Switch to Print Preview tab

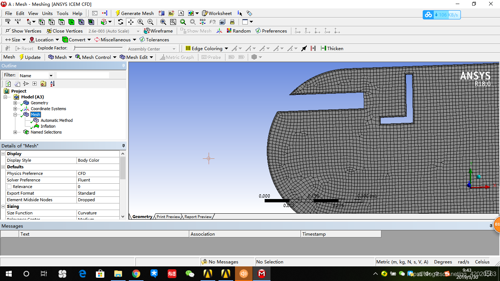point(168,217)
